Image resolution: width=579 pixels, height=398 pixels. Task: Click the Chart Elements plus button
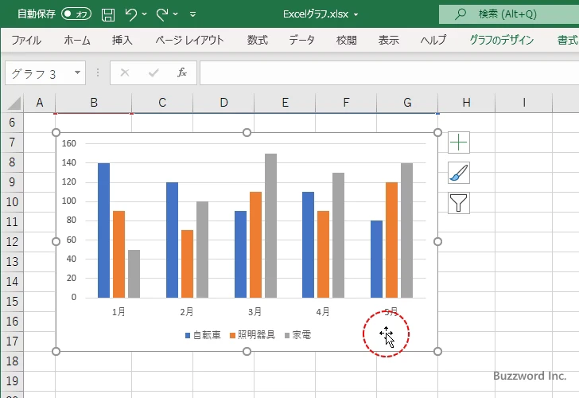(459, 142)
